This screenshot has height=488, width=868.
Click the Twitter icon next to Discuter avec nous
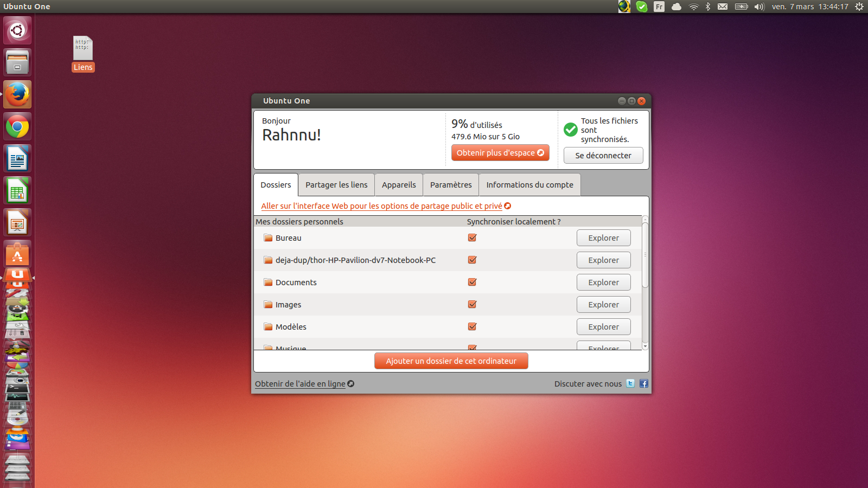tap(630, 383)
